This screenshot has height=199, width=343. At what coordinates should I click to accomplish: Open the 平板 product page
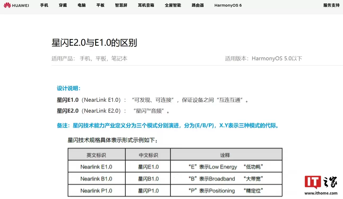click(100, 5)
